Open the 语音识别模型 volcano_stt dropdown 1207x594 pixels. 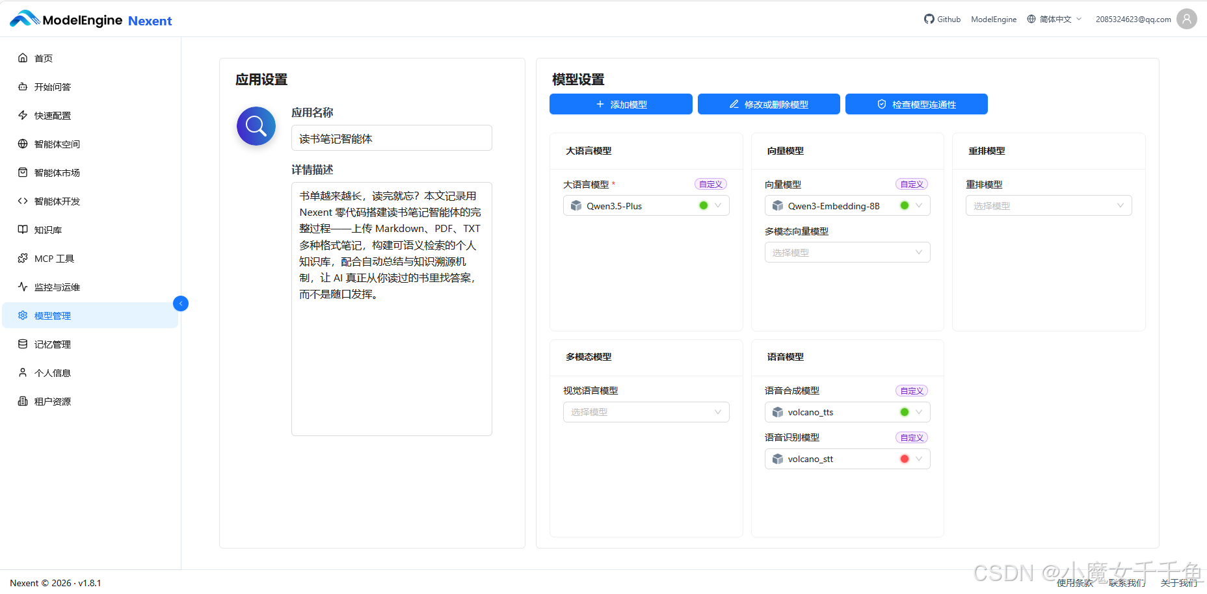point(847,459)
